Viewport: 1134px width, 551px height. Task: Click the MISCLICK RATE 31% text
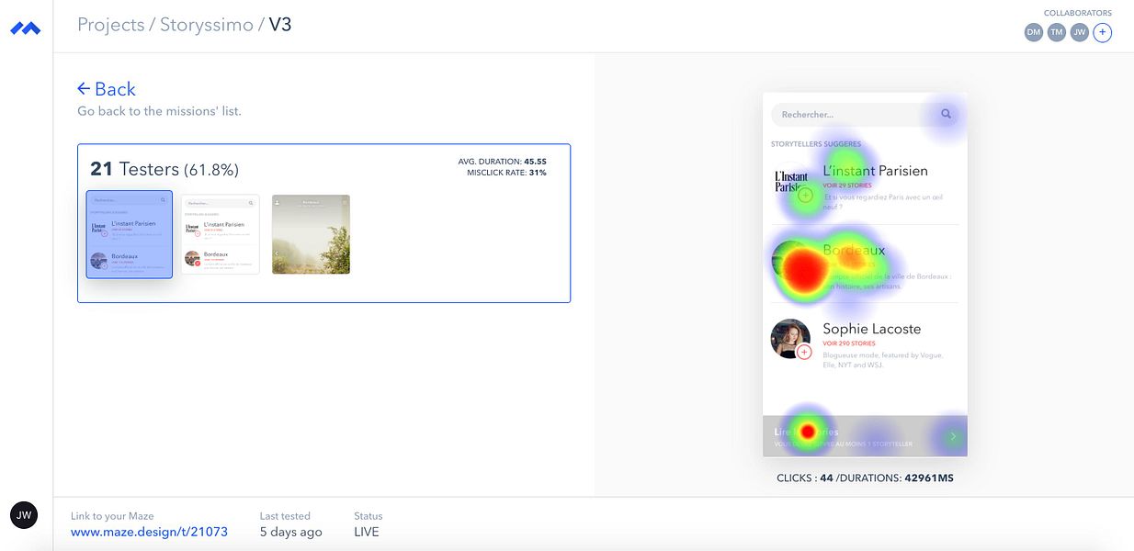[506, 173]
